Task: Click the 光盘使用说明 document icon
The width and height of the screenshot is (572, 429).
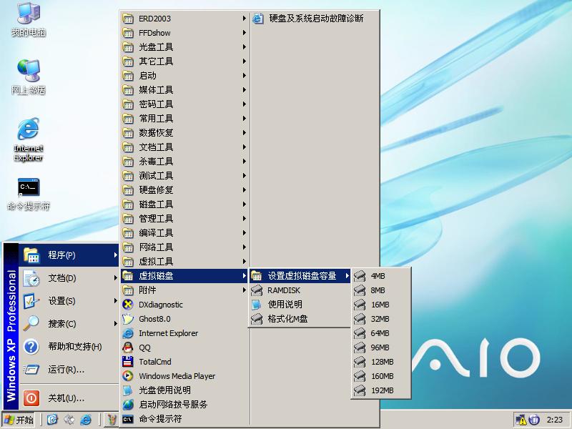Action: tap(128, 390)
